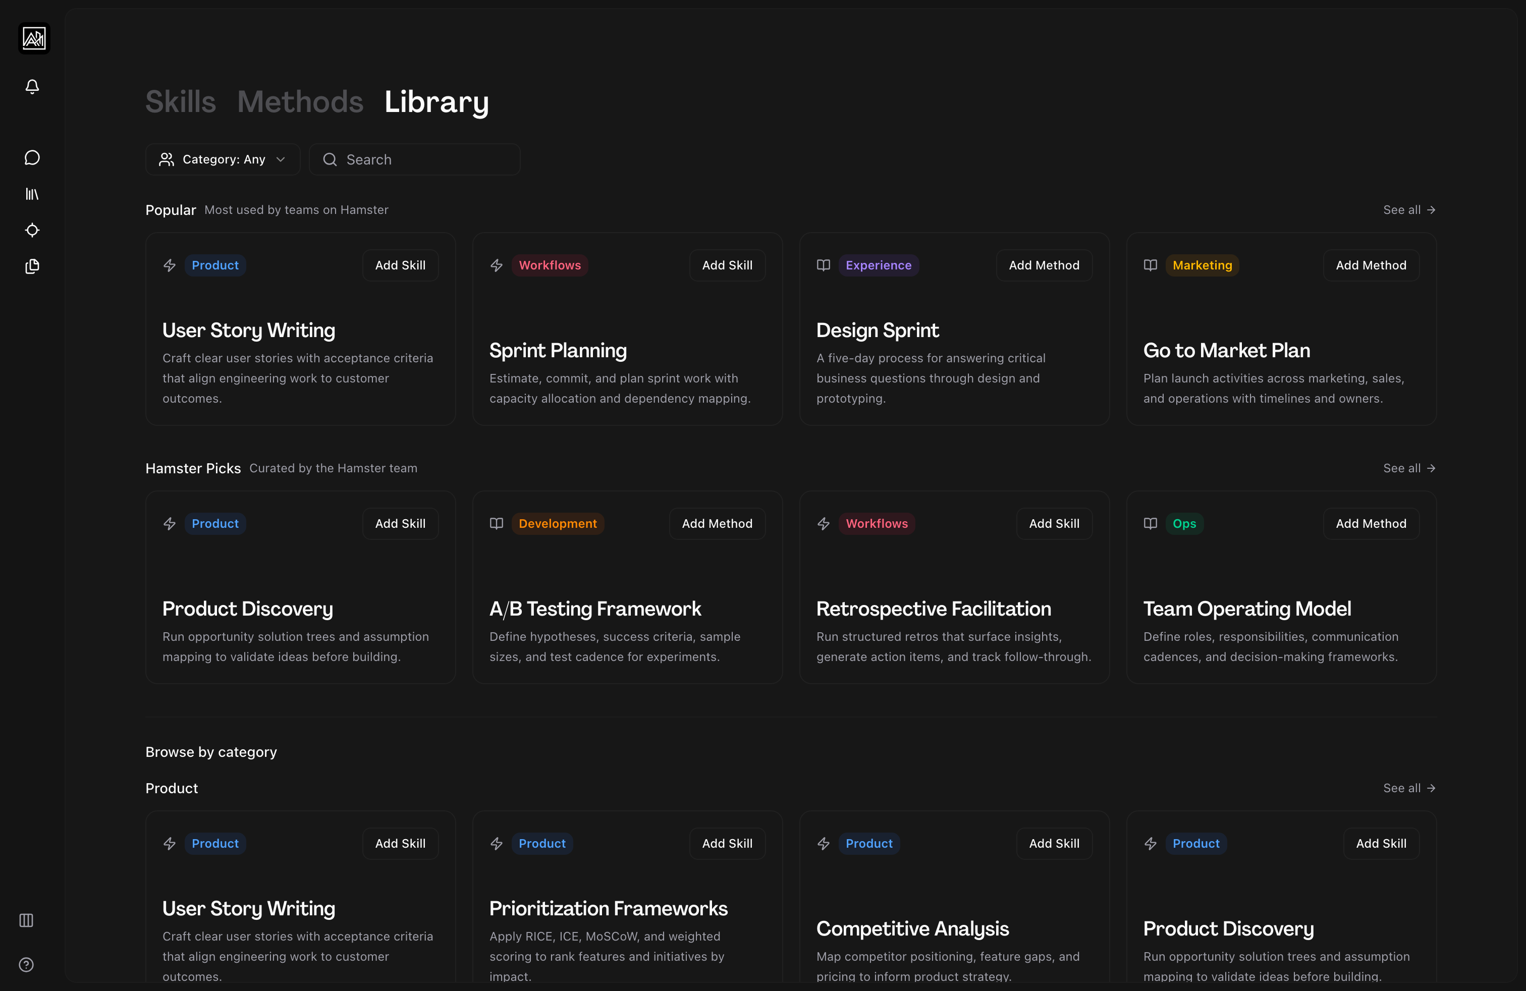Click the crosshair target icon in sidebar
Screen dimensions: 1526x991
(32, 230)
